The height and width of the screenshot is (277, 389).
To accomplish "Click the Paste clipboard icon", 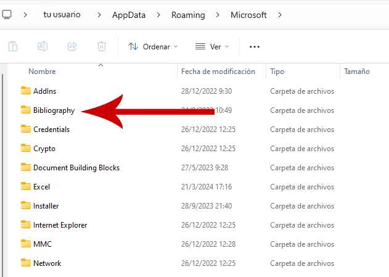I will point(13,46).
